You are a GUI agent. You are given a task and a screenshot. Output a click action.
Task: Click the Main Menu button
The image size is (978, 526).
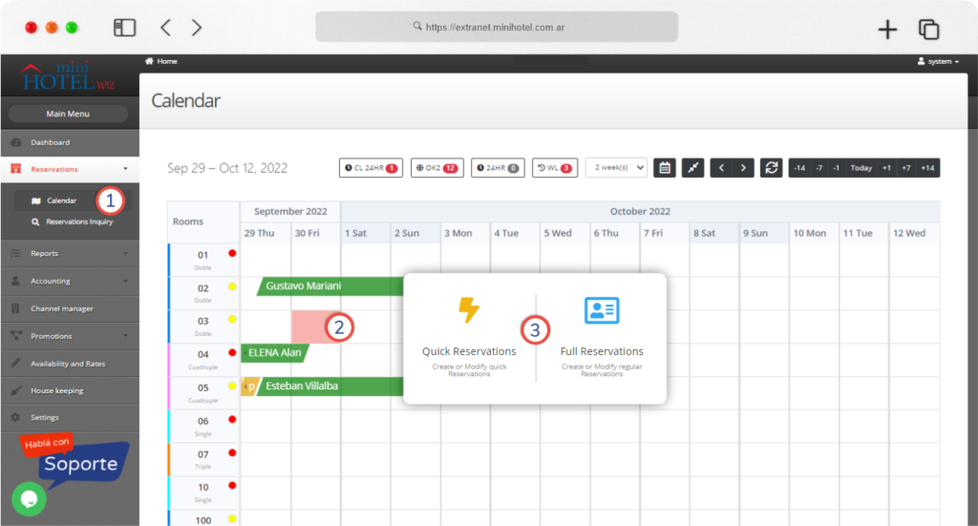coord(68,114)
